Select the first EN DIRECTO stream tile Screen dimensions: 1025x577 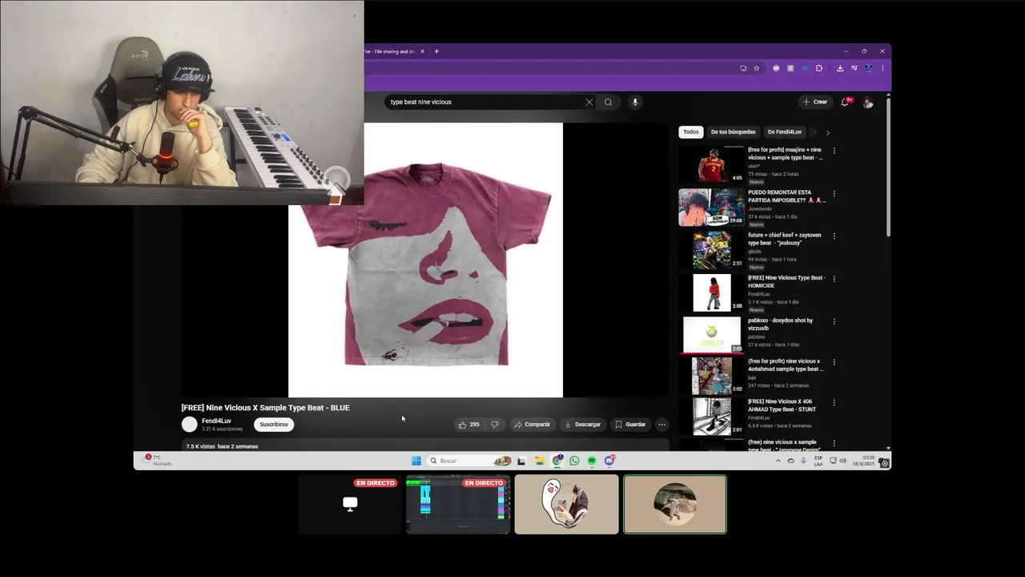pyautogui.click(x=350, y=504)
